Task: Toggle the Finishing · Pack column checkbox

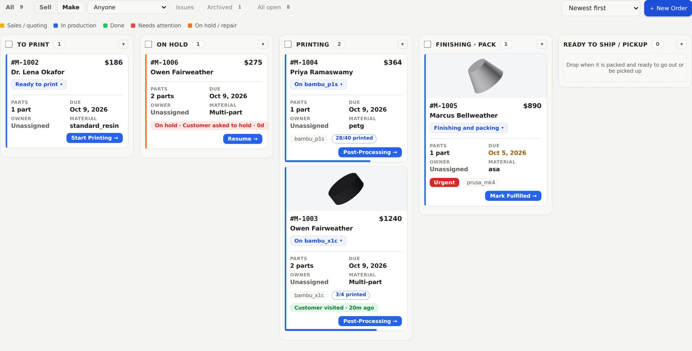Action: [x=428, y=44]
